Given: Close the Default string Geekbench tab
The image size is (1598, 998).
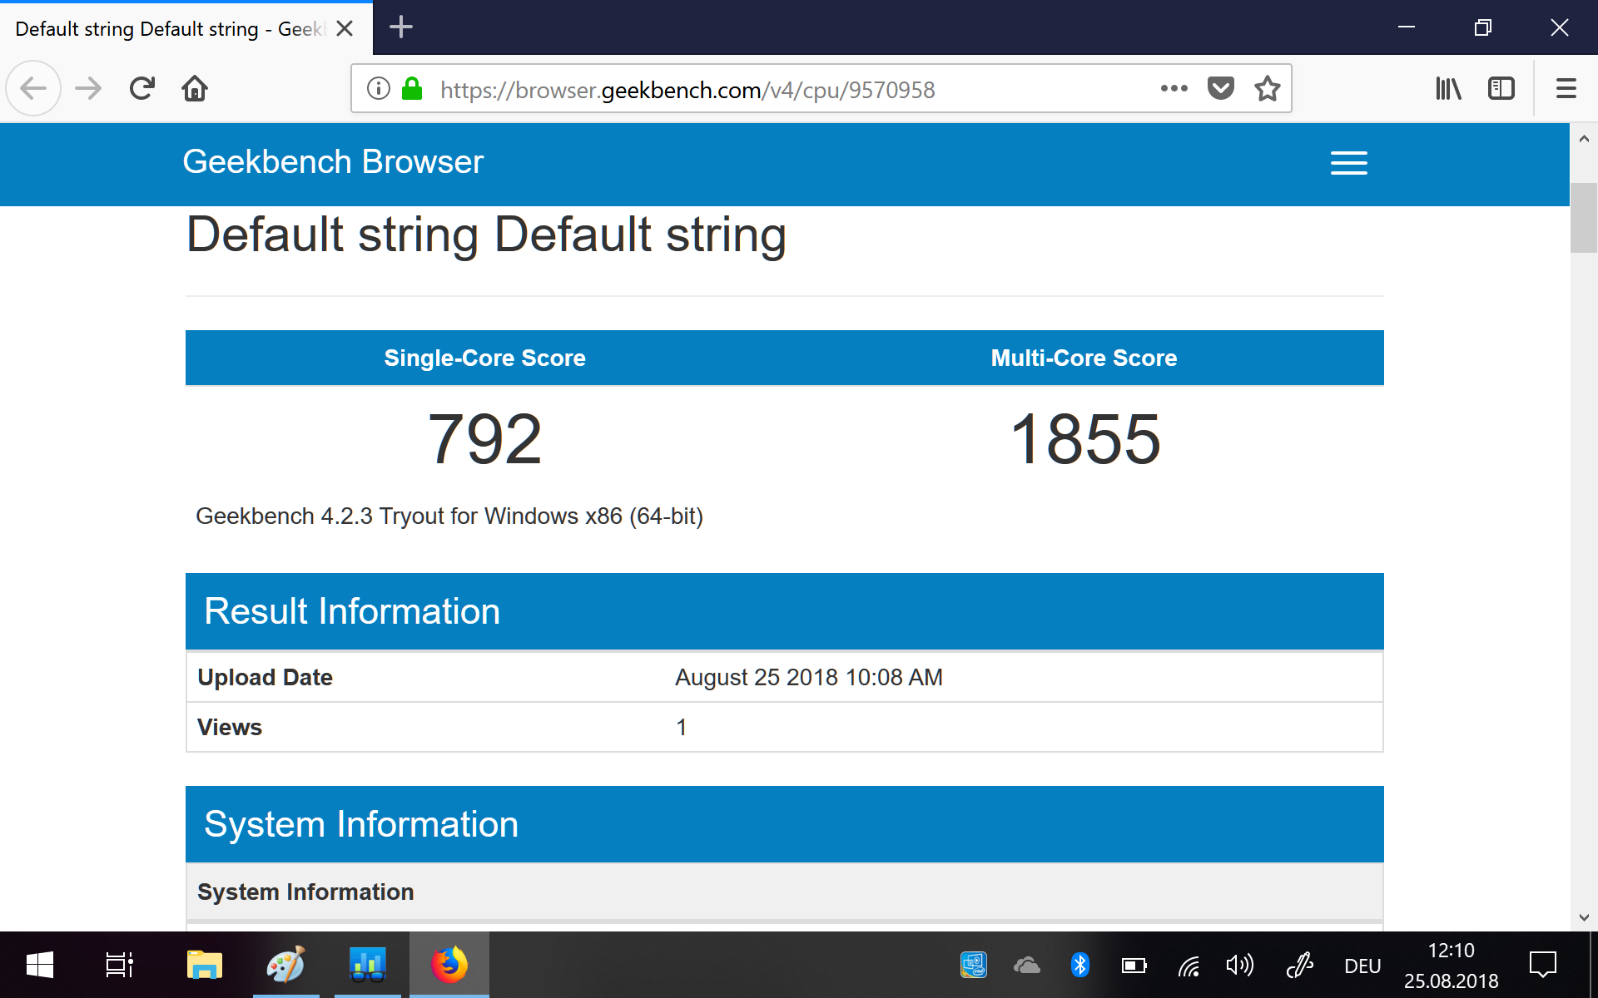Looking at the screenshot, I should (345, 28).
